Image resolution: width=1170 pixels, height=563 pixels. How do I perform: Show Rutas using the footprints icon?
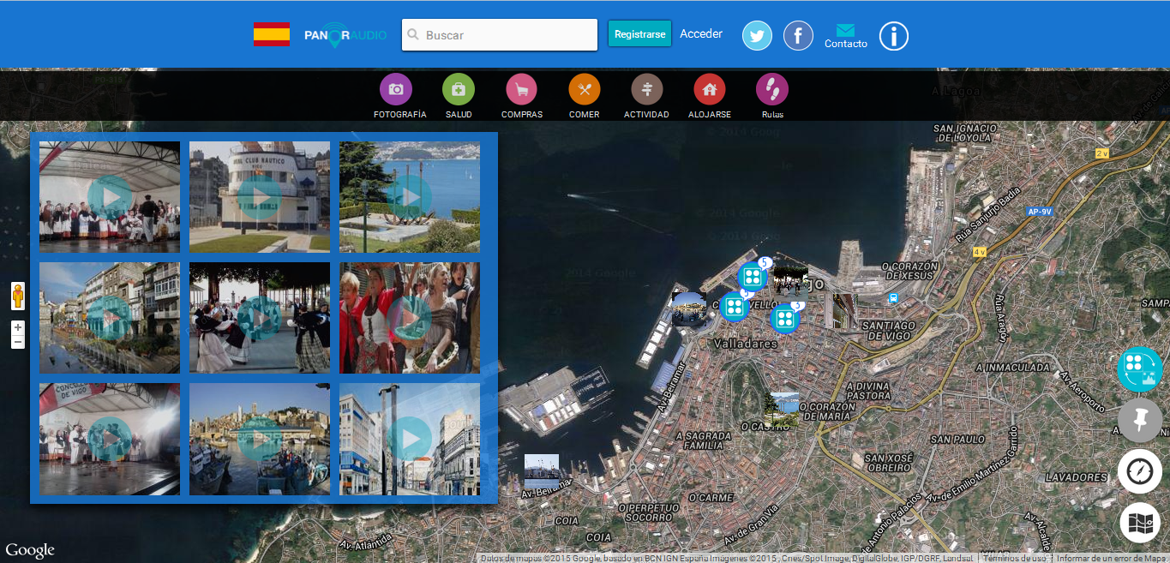[x=771, y=89]
